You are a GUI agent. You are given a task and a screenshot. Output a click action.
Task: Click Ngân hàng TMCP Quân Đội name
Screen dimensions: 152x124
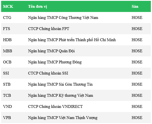(51, 51)
